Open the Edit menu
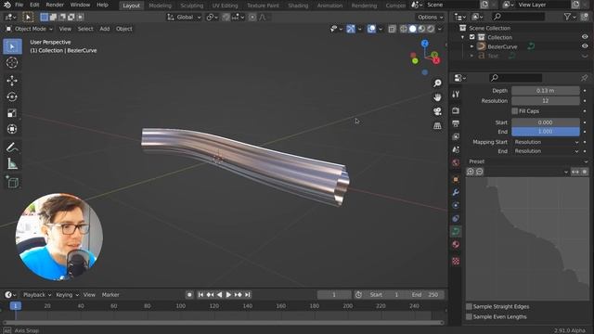Image resolution: width=594 pixels, height=334 pixels. click(34, 5)
